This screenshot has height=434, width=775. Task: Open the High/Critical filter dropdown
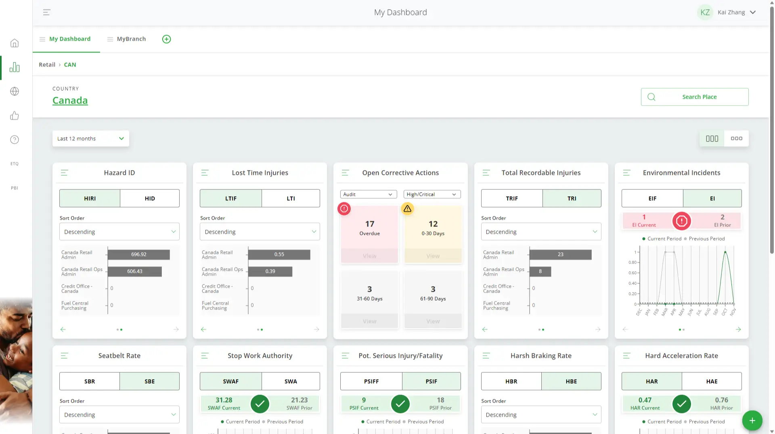tap(431, 194)
